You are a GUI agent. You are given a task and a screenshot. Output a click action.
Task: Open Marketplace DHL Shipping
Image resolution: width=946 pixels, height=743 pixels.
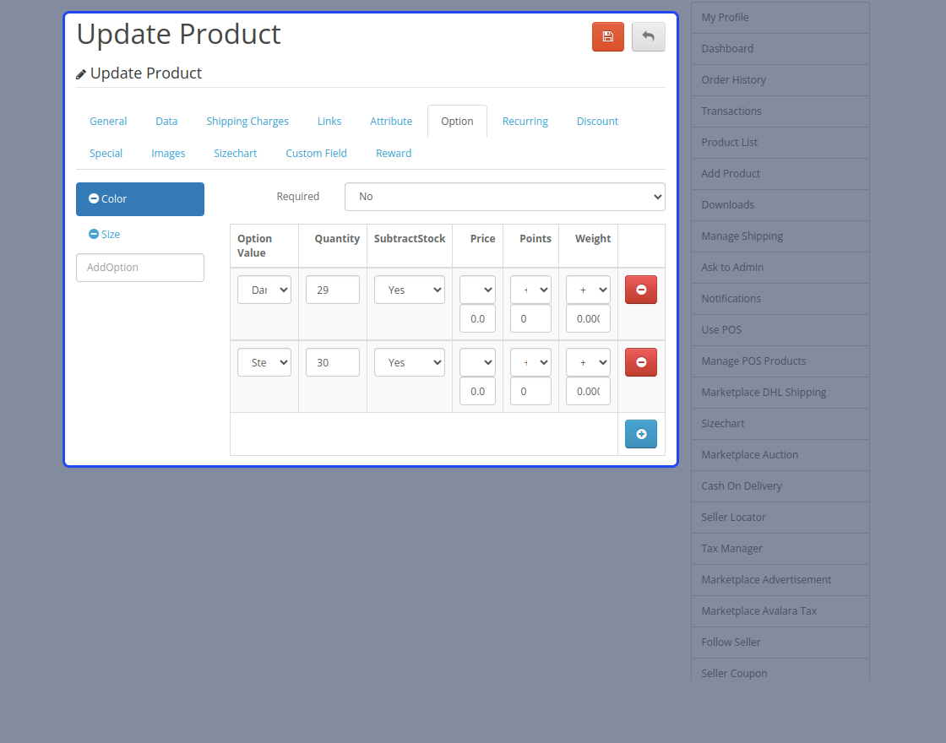tap(780, 393)
